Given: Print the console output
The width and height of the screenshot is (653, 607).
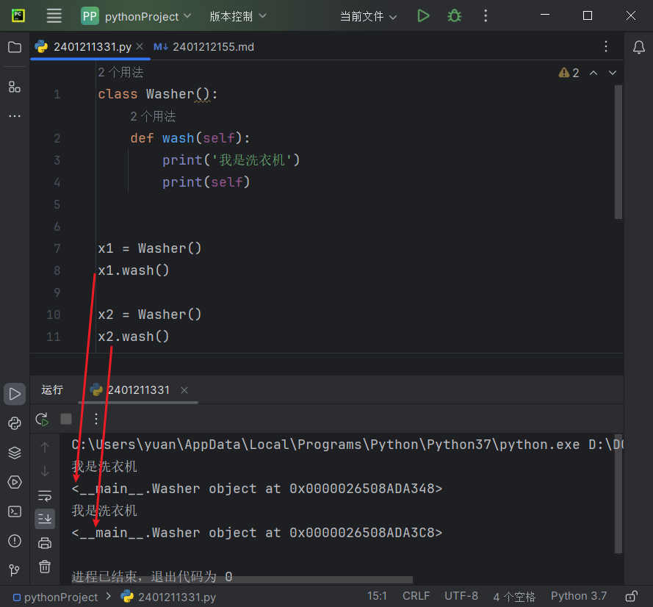Looking at the screenshot, I should (x=45, y=543).
